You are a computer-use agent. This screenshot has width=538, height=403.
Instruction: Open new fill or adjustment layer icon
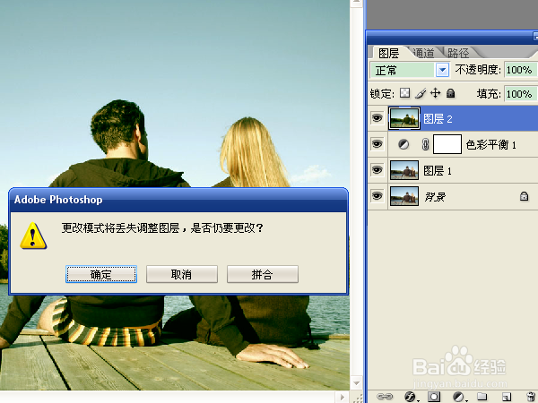(x=458, y=397)
